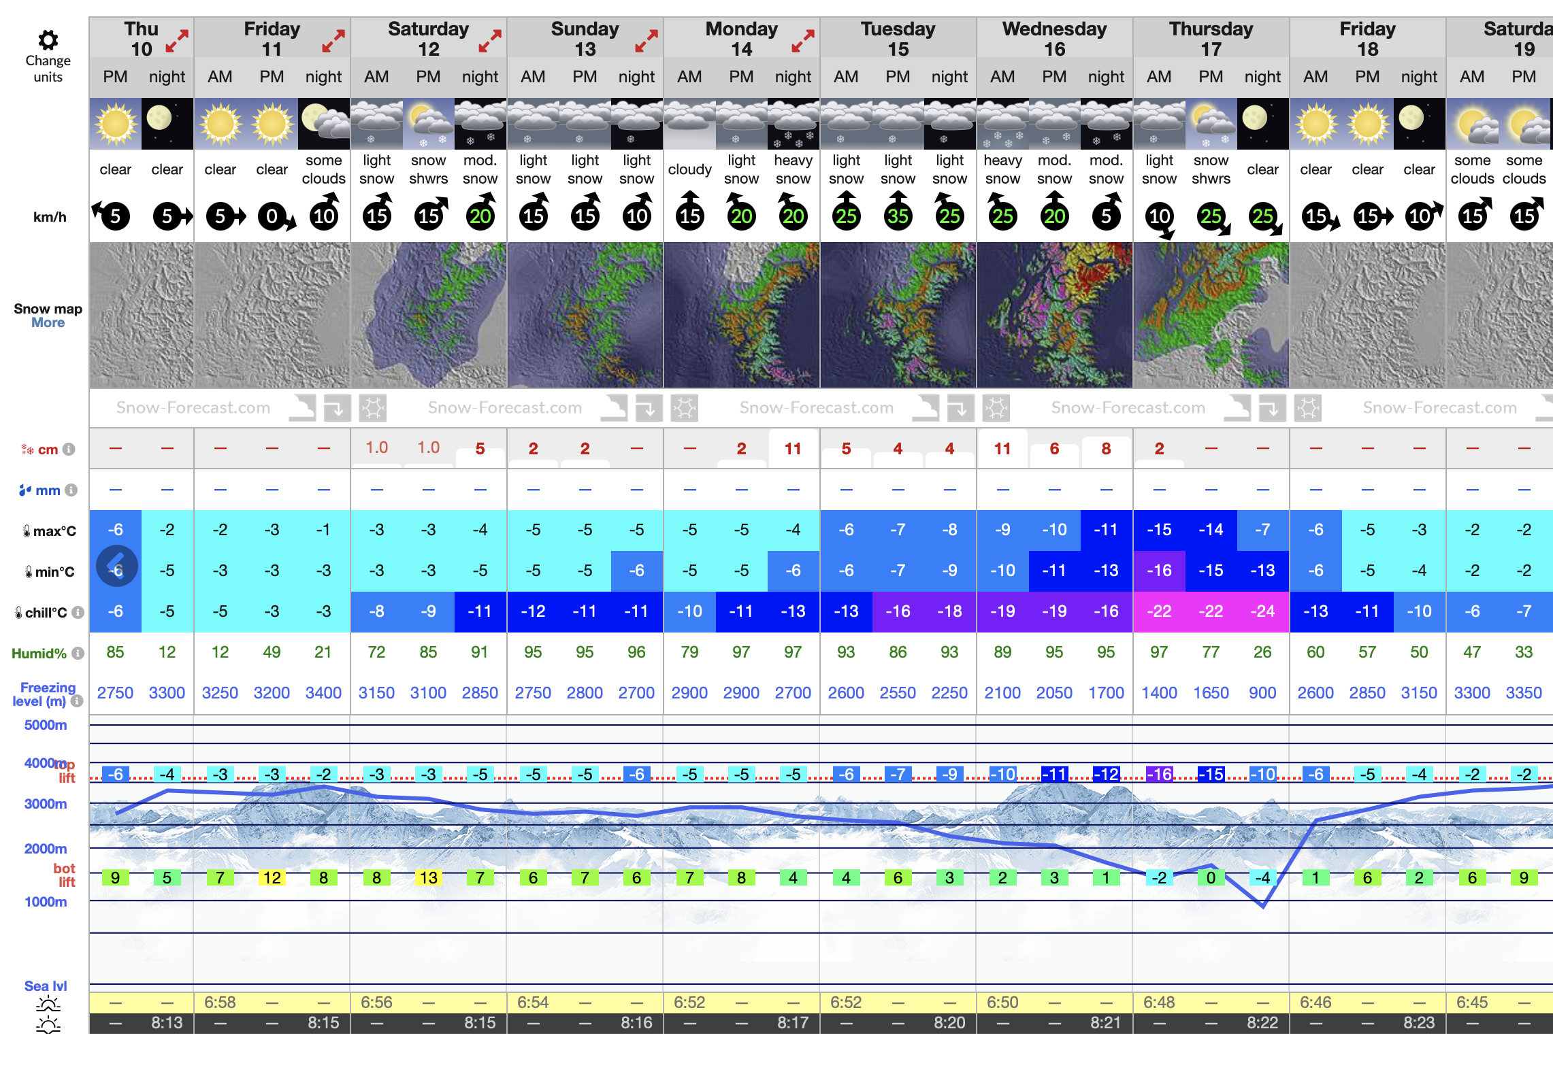Click the blue back-arrow circle button
The width and height of the screenshot is (1553, 1080).
click(117, 566)
